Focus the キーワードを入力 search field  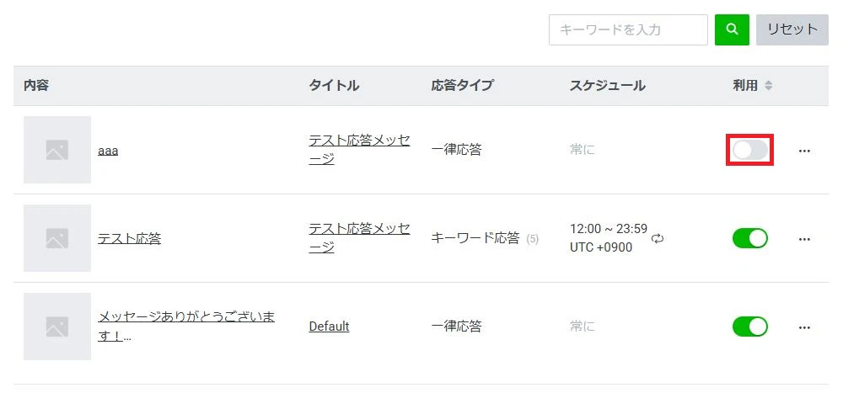click(627, 29)
